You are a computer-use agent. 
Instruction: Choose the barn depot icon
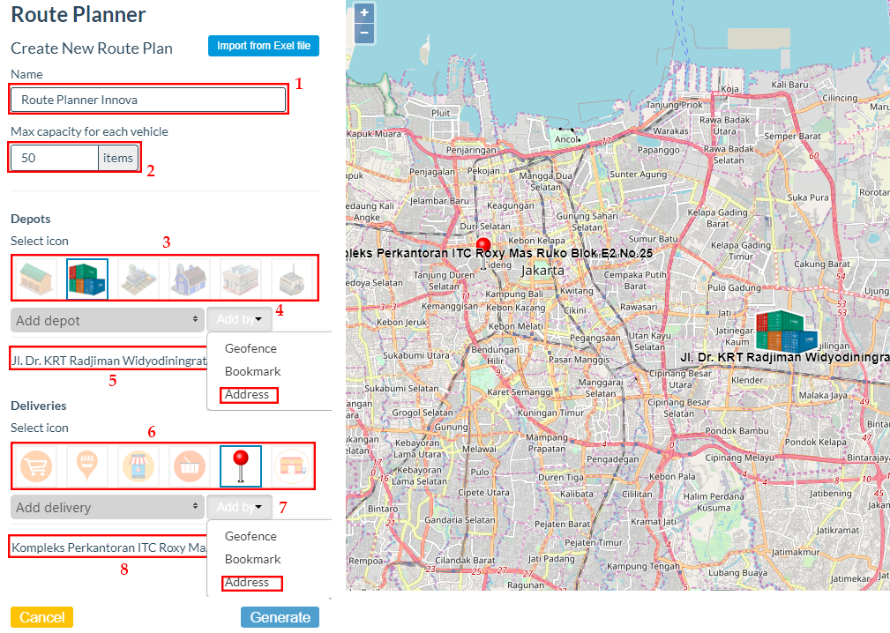click(190, 280)
